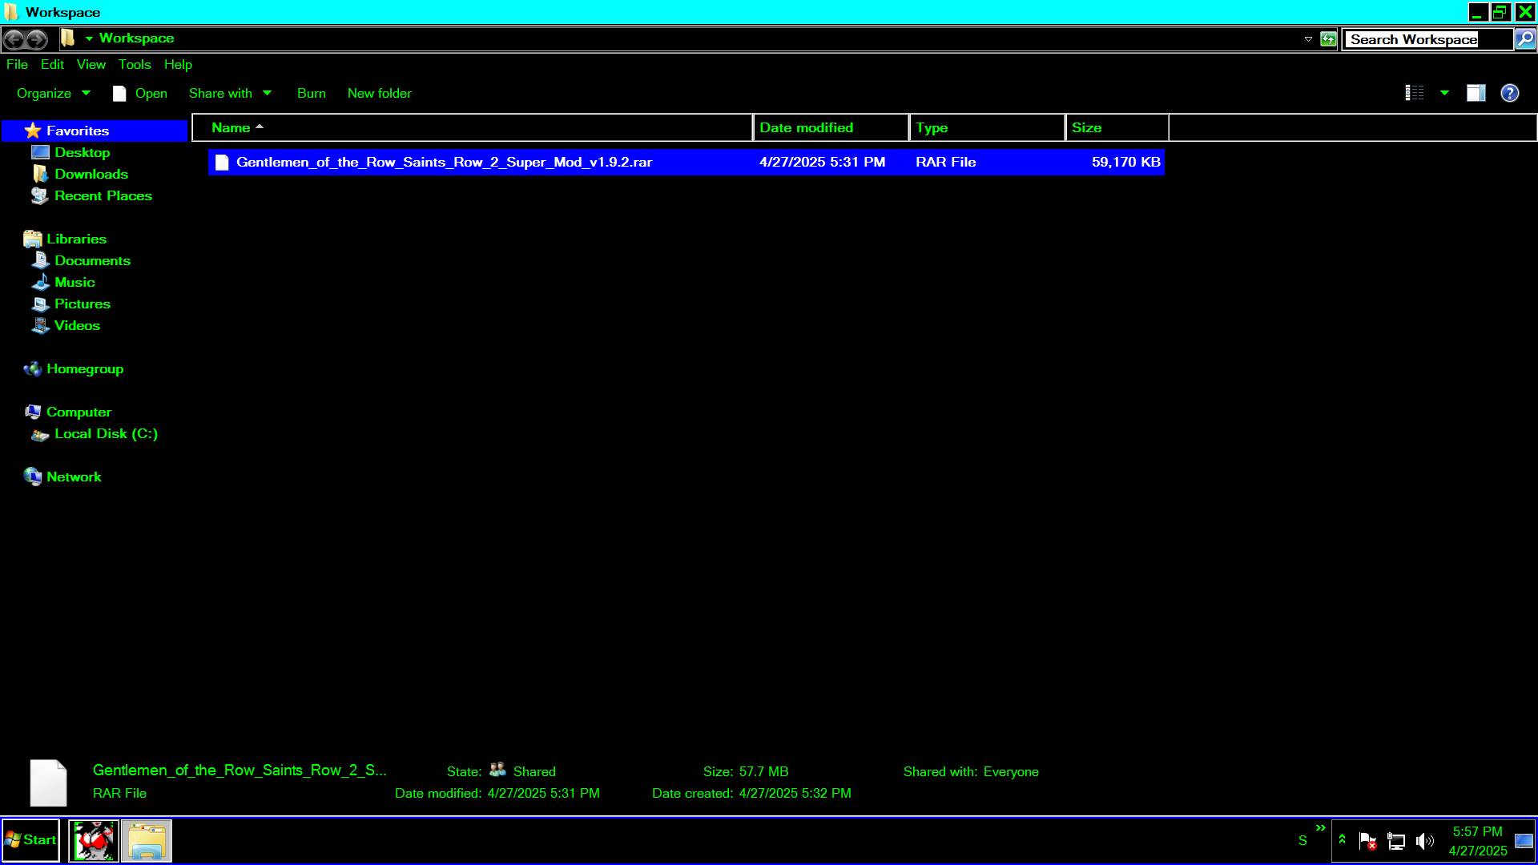Image resolution: width=1538 pixels, height=865 pixels.
Task: Click the Downloads folder icon
Action: [40, 174]
